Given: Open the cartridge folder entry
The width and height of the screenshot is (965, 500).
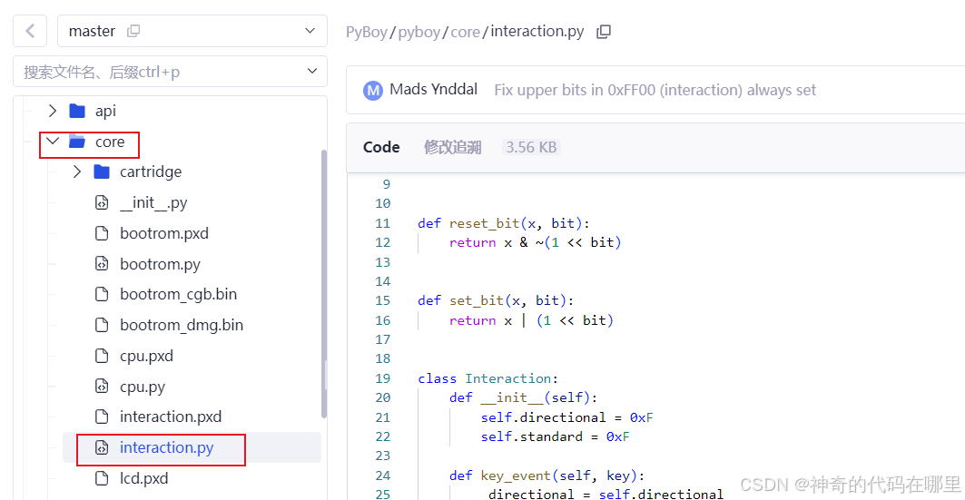Looking at the screenshot, I should click(150, 172).
